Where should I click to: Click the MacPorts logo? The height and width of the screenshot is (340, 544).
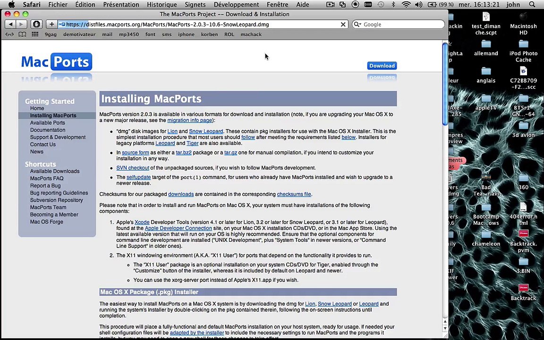pos(57,62)
